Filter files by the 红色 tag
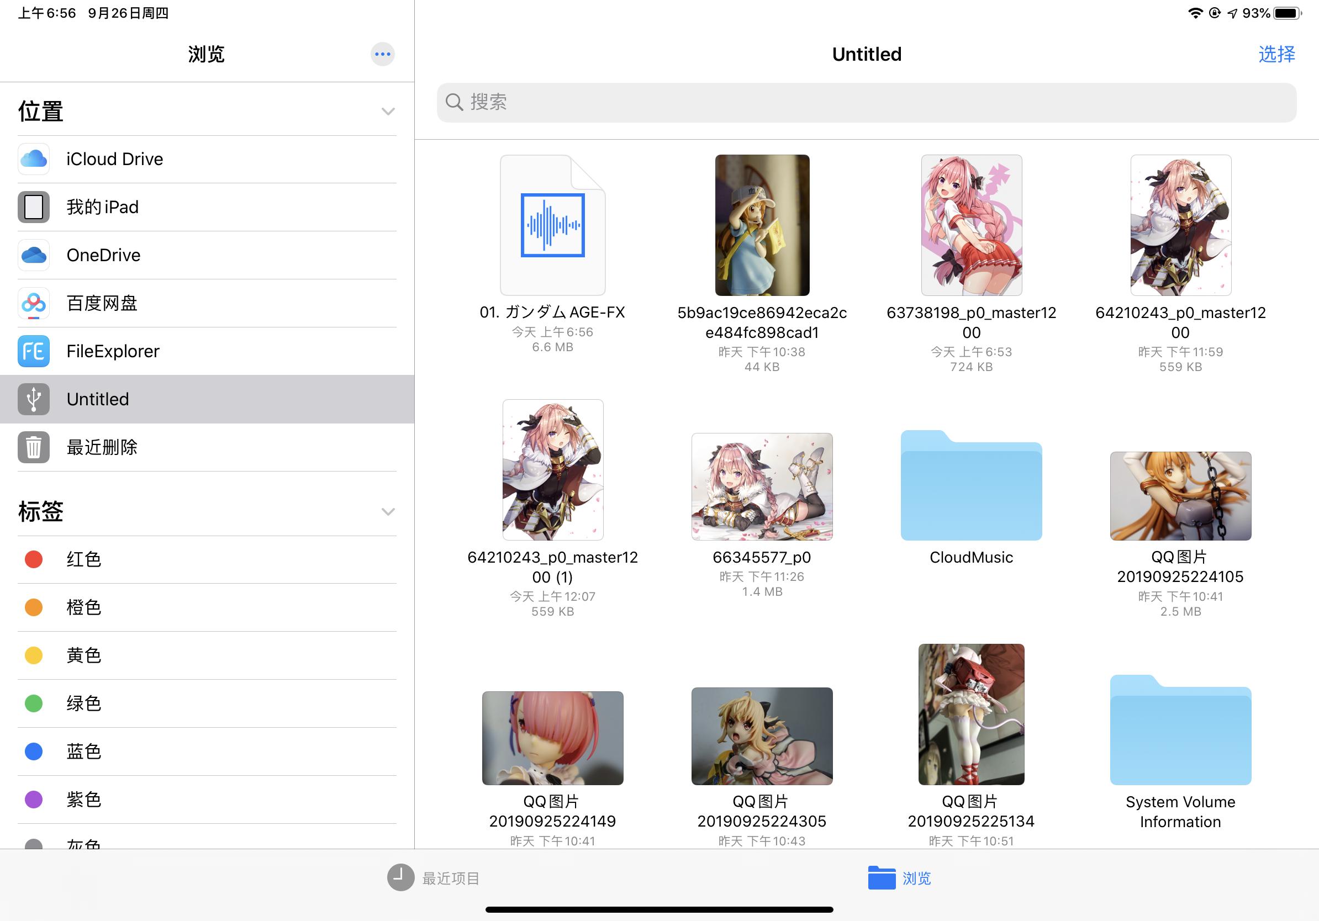This screenshot has height=921, width=1319. [x=85, y=559]
